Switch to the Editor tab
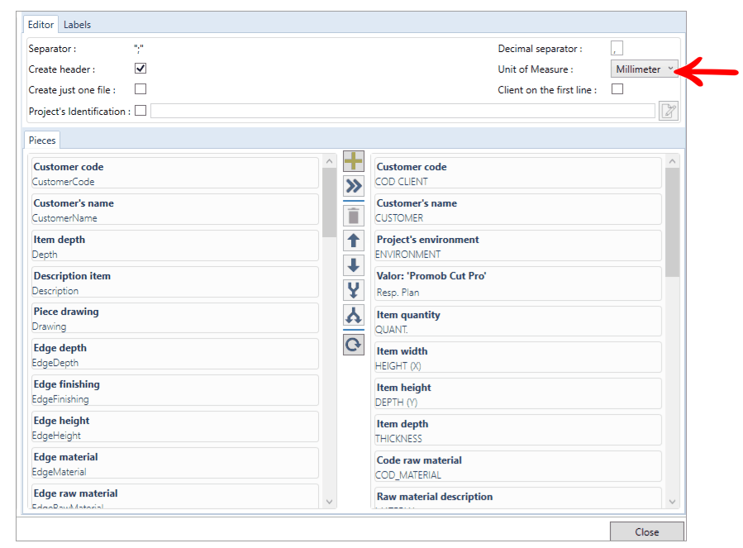This screenshot has width=743, height=548. tap(40, 25)
